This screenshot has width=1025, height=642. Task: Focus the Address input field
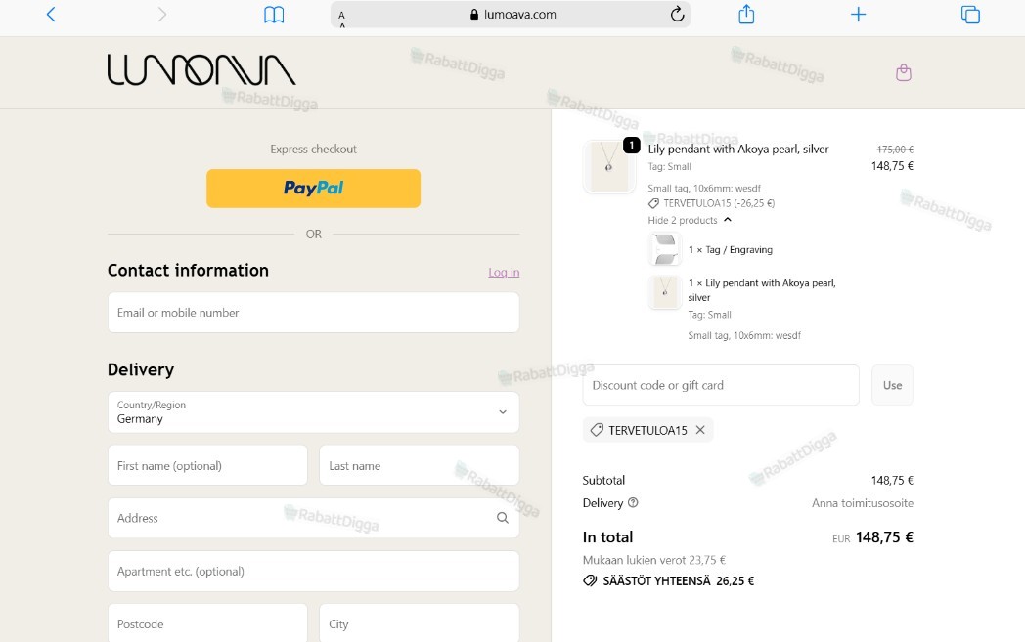tap(314, 518)
